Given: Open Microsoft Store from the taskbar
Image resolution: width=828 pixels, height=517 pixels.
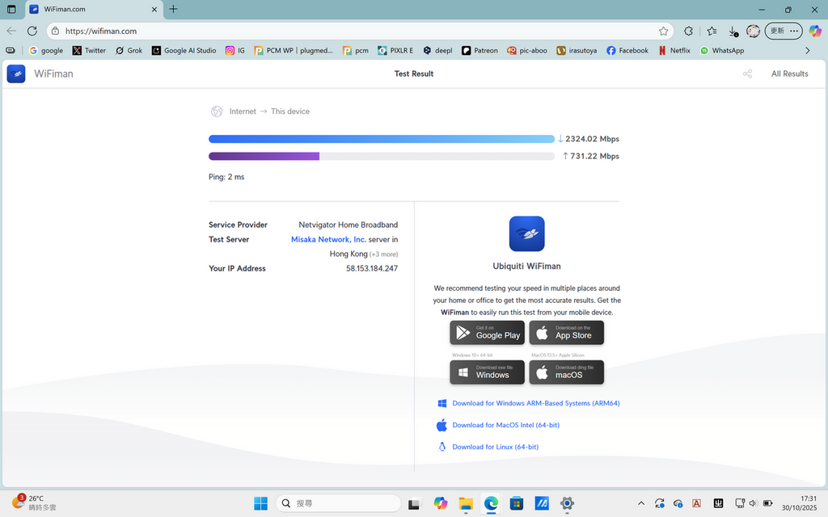Looking at the screenshot, I should pos(516,503).
